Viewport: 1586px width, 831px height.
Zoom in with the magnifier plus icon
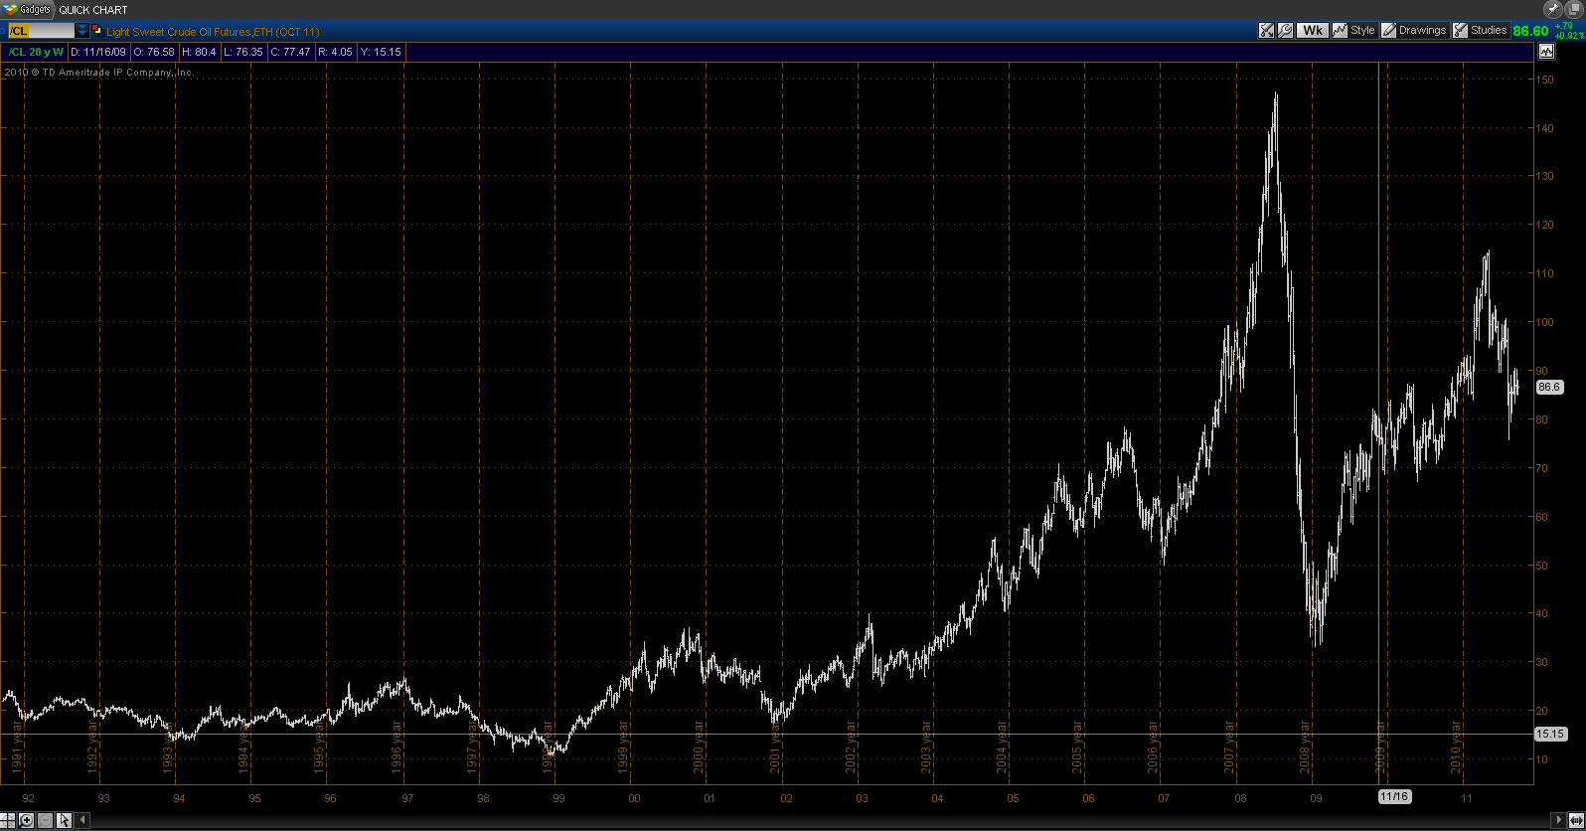26,820
